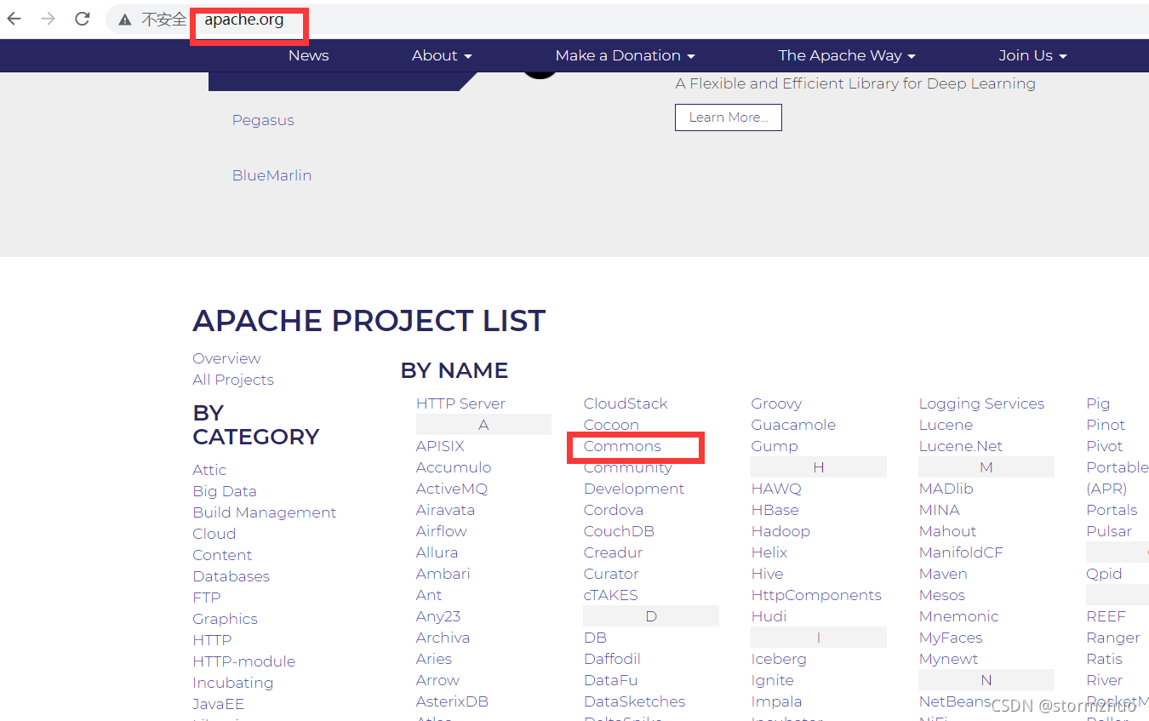Expand the Make a Donation dropdown
The width and height of the screenshot is (1149, 721).
pos(626,55)
